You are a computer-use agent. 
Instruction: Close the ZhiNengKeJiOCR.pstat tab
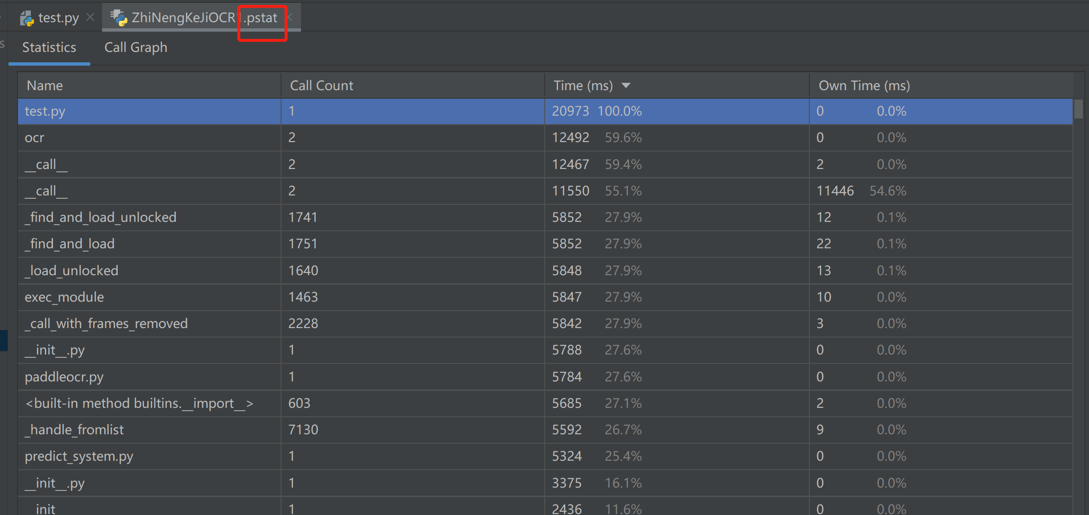[x=291, y=17]
